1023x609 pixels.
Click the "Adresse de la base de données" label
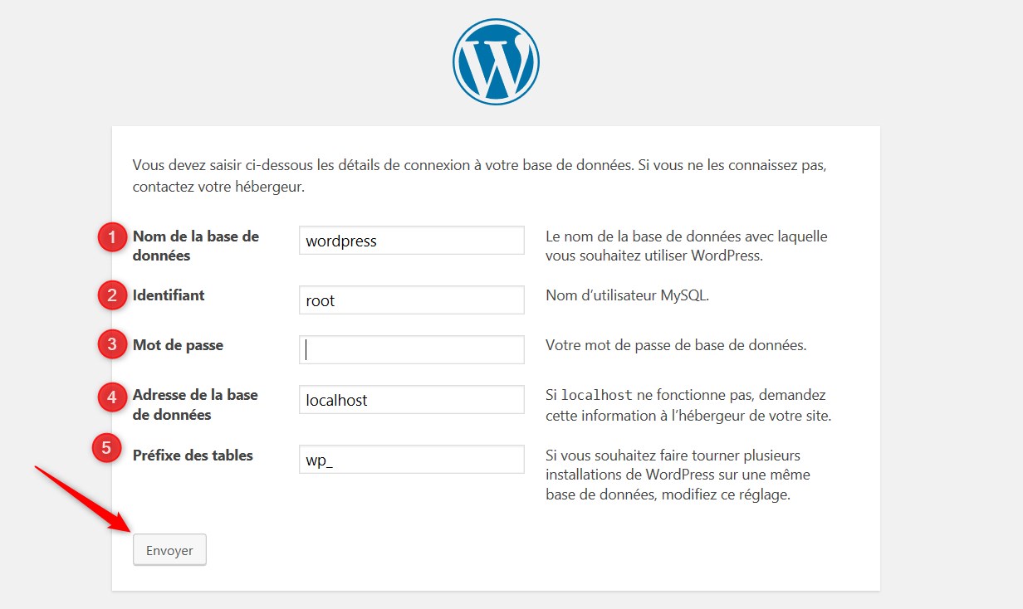195,404
